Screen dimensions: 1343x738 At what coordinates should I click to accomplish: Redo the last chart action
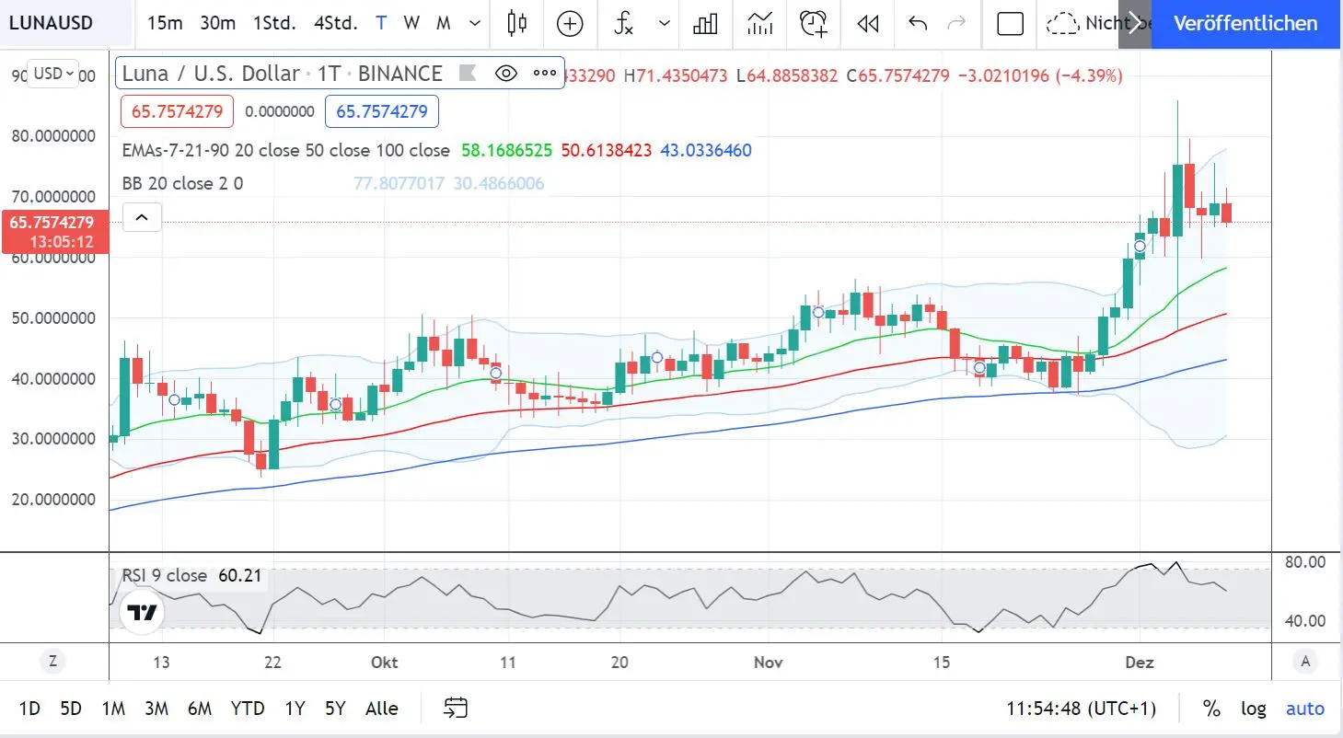(957, 24)
